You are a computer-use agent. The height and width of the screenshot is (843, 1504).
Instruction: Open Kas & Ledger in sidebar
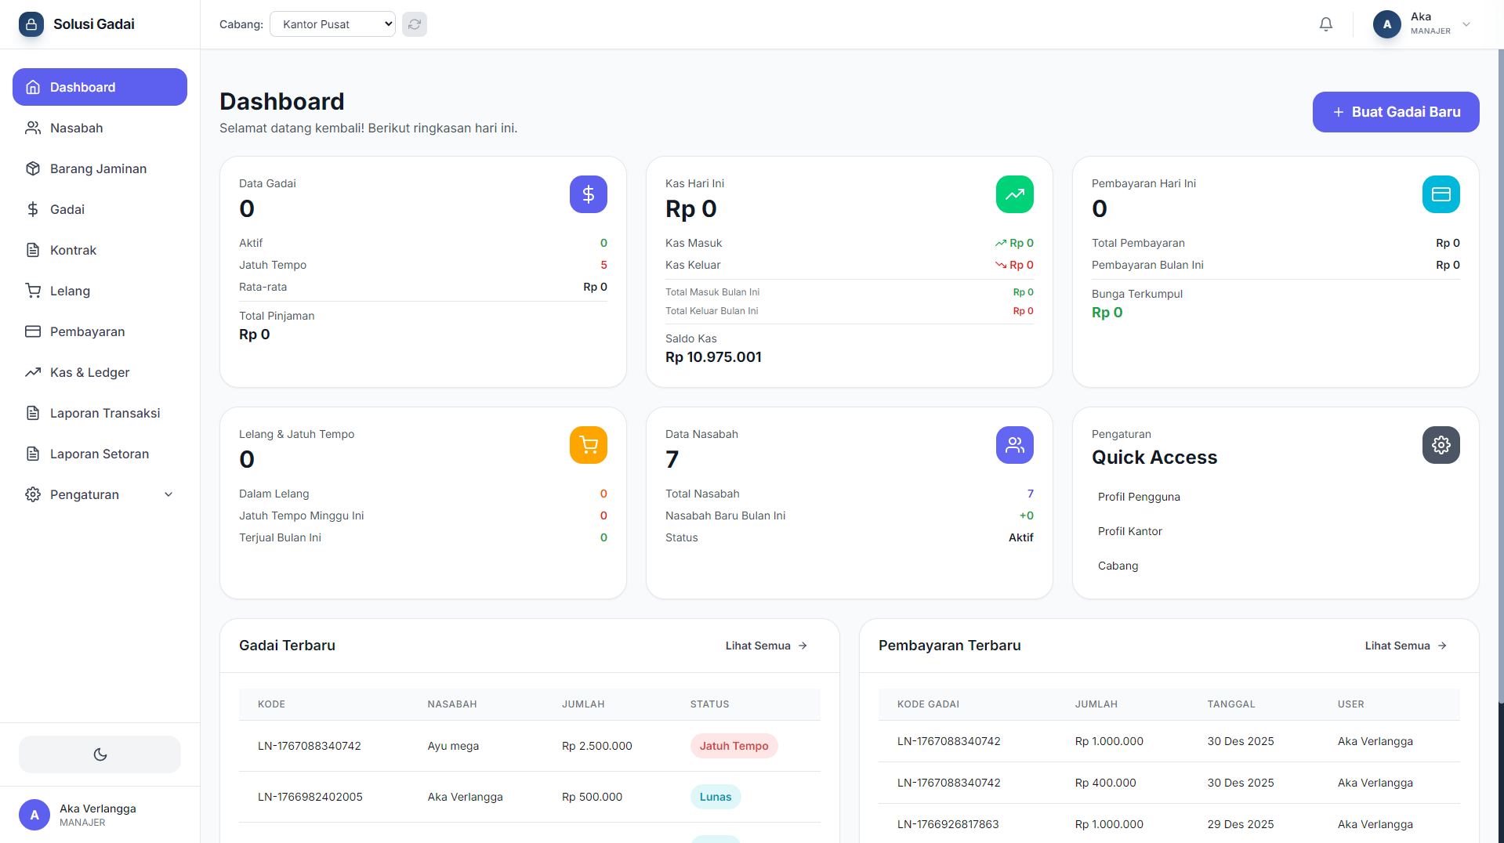coord(100,372)
